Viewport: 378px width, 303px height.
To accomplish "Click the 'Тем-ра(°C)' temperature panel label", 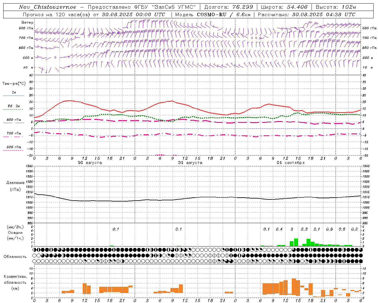I will click(14, 84).
